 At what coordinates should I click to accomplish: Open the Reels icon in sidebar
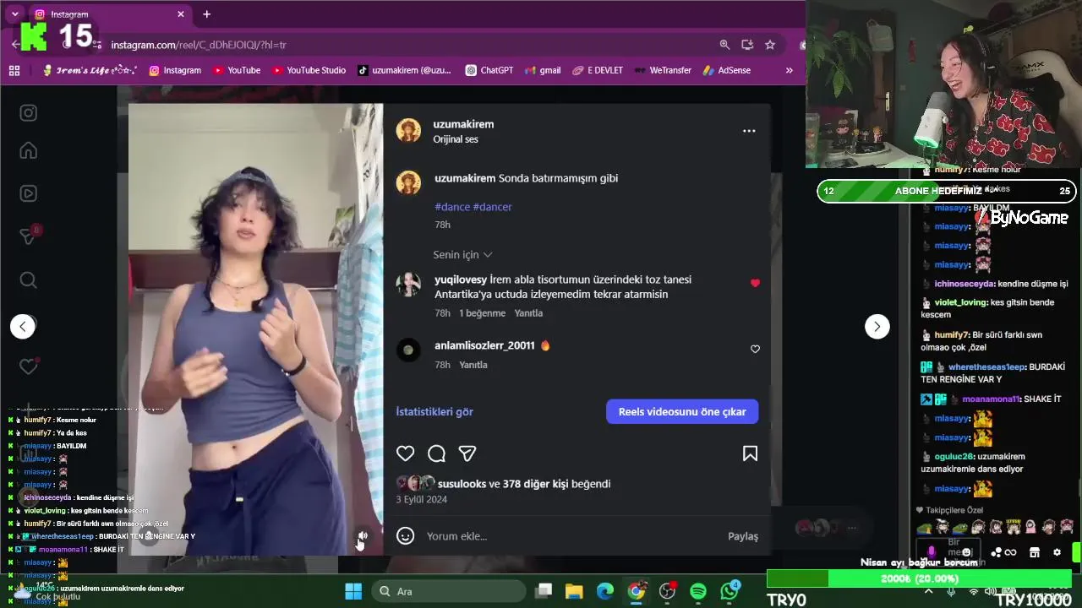pyautogui.click(x=28, y=193)
